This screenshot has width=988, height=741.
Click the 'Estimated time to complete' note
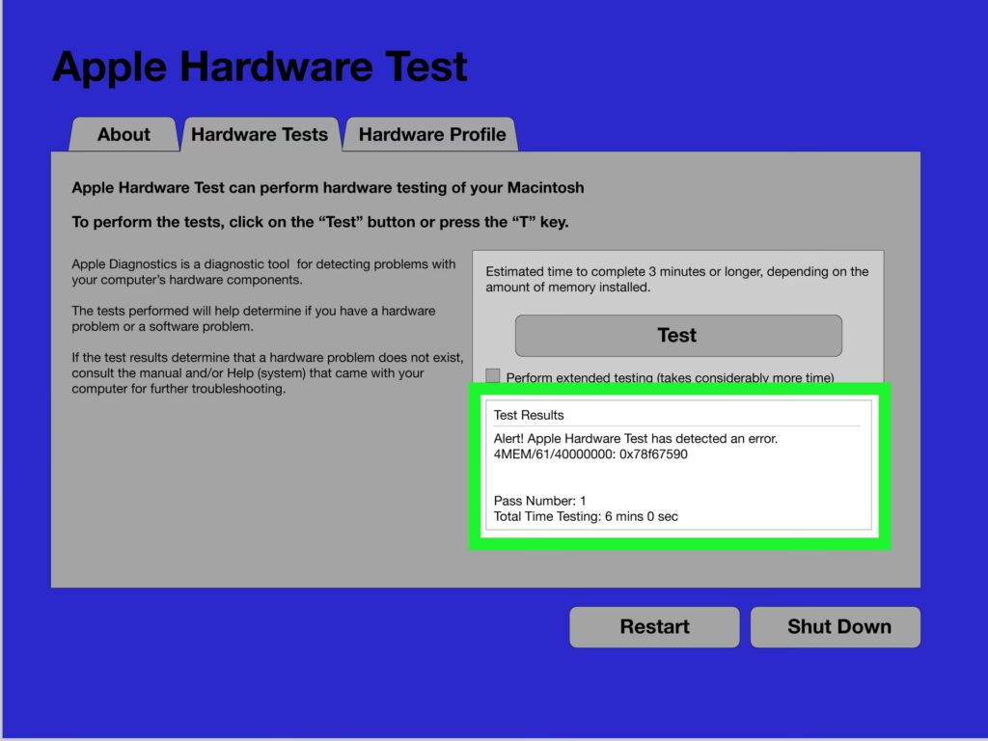tap(676, 279)
